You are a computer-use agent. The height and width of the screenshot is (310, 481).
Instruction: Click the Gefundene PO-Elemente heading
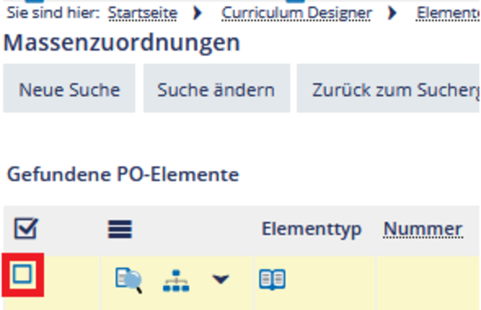[123, 174]
